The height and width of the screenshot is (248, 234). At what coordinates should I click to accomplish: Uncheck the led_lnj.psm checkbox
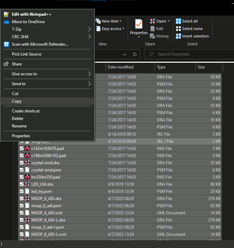[21, 191]
